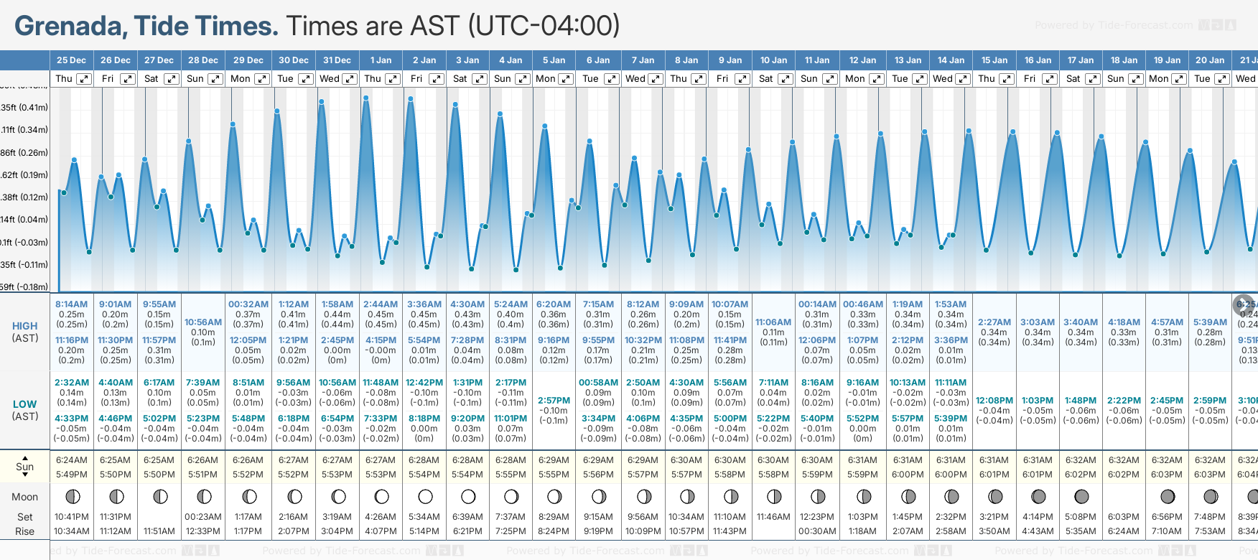Click the moon phase icon for 3 Jan
Screen dimensions: 1258x560
[x=468, y=496]
